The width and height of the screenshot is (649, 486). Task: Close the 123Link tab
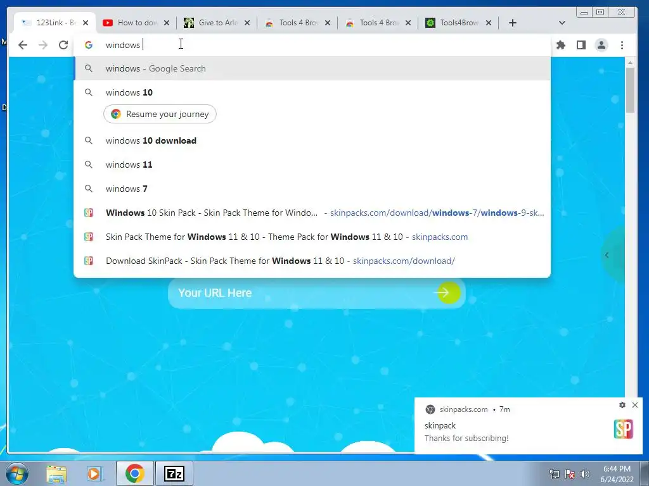[86, 23]
